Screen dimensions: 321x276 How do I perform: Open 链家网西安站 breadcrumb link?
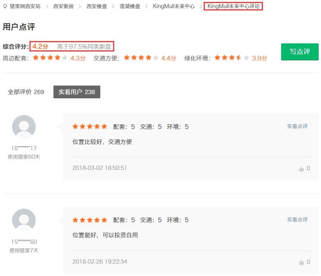[x=25, y=7]
